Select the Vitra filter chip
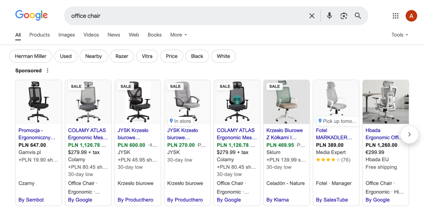The width and height of the screenshot is (424, 213). tap(147, 56)
